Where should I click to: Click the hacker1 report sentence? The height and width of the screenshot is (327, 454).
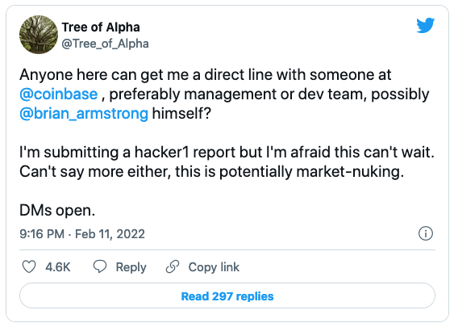click(x=227, y=152)
